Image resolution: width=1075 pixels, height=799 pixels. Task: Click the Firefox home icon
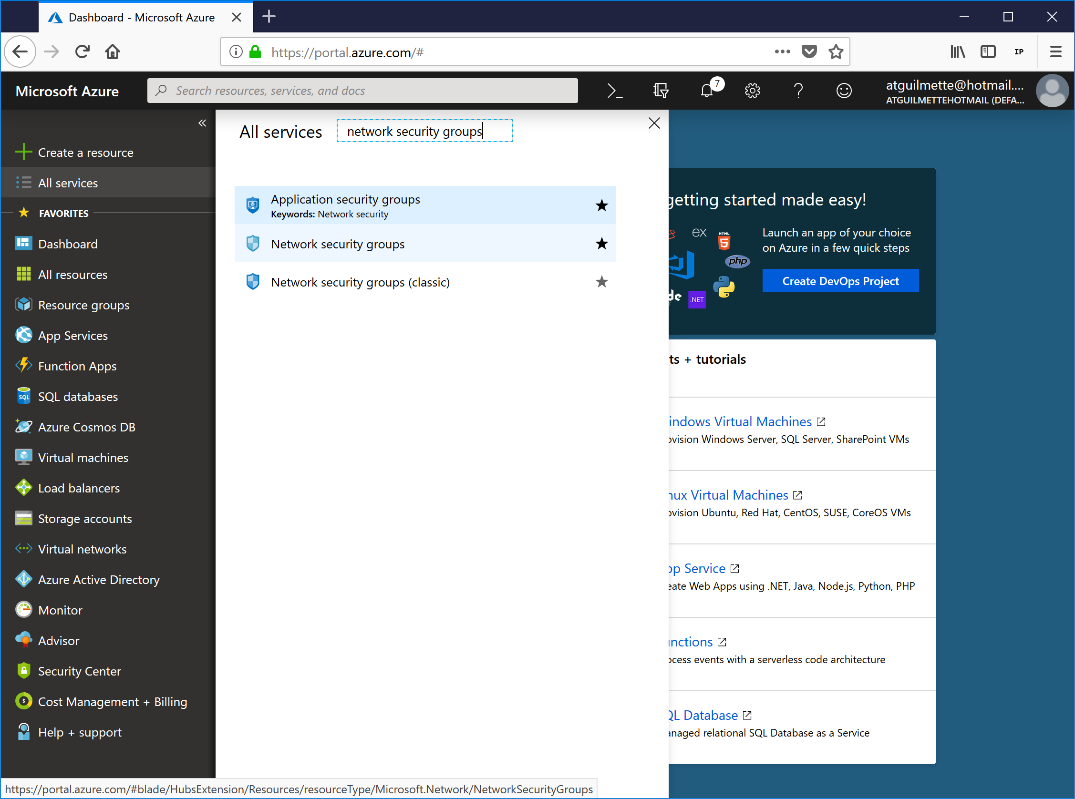click(x=112, y=52)
